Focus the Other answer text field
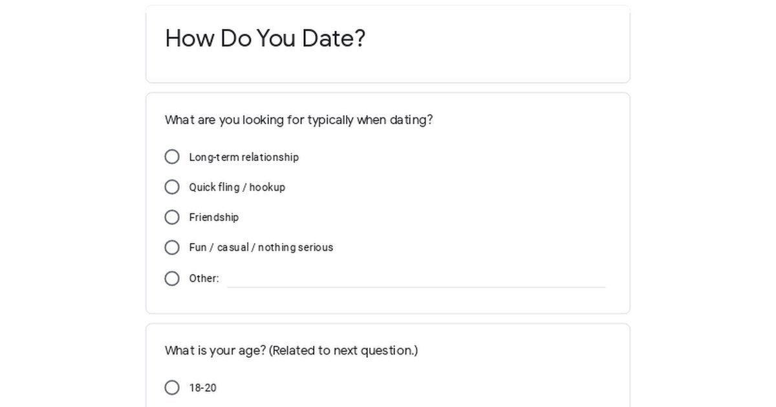 pyautogui.click(x=416, y=279)
